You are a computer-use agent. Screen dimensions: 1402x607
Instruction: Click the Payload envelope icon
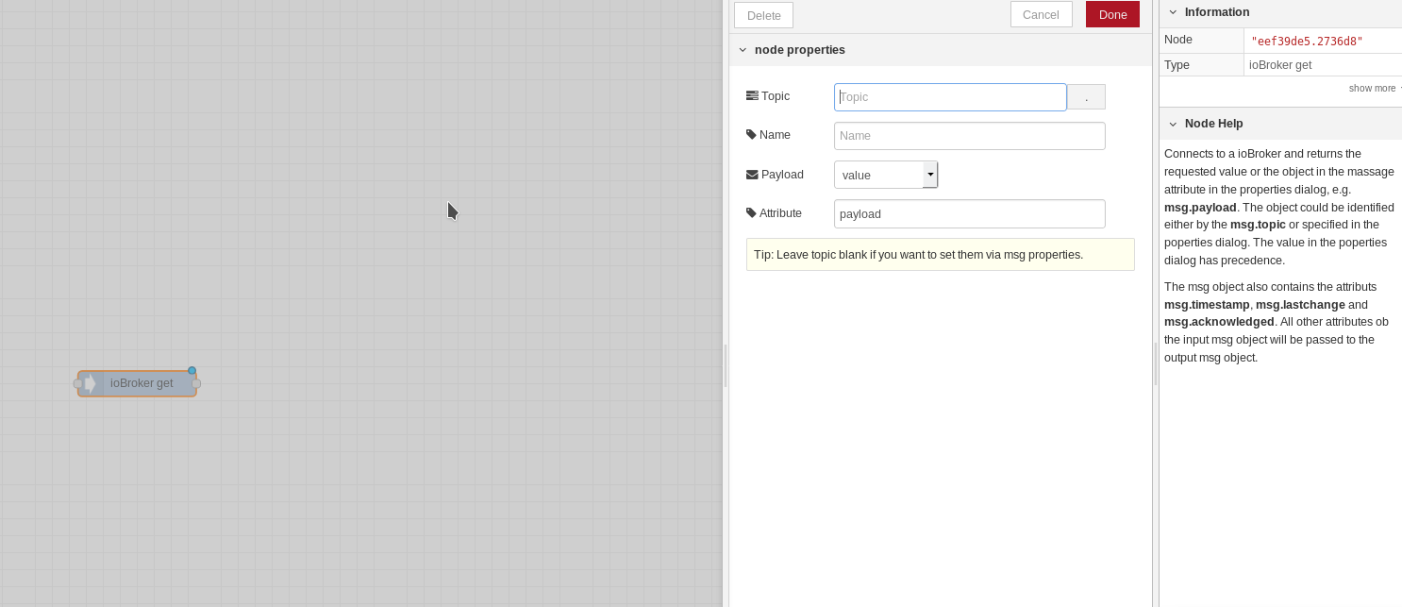752,175
